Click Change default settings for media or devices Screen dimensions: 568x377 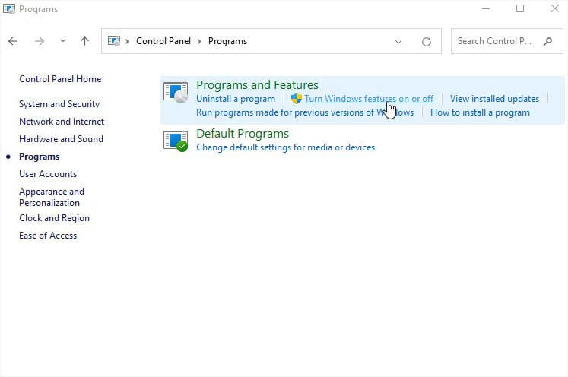285,147
